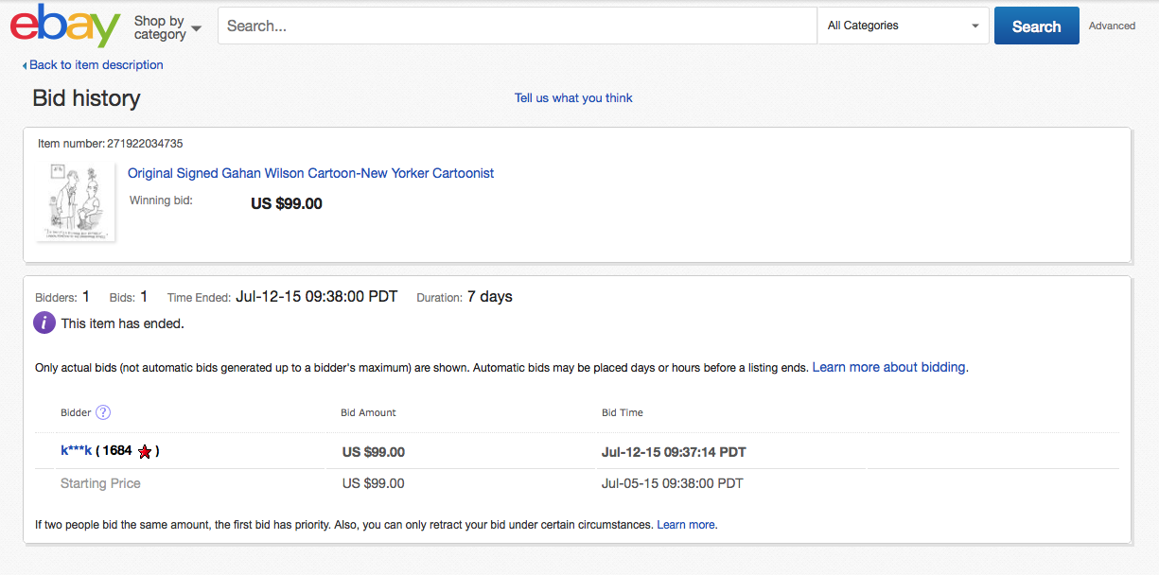Screen dimensions: 1159x575
Task: Click the Time Ended Jul-12-15 09:38:00 PDT value
Action: (316, 297)
